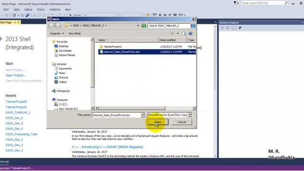The image size is (304, 171).
Task: Open the PowerPivot for Excel file type combo
Action: (170, 115)
